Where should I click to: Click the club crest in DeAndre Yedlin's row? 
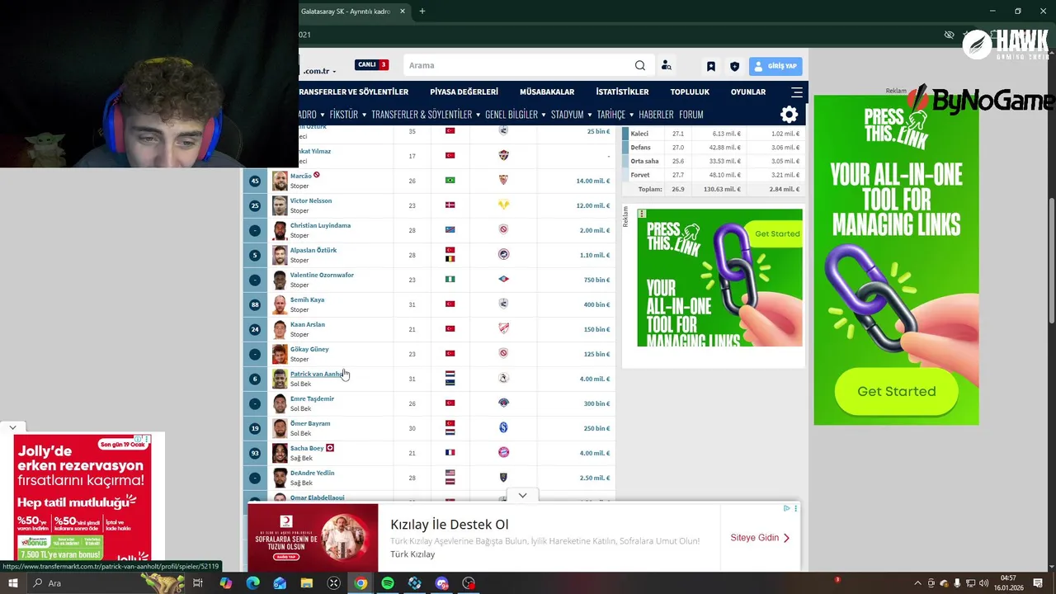coord(503,477)
